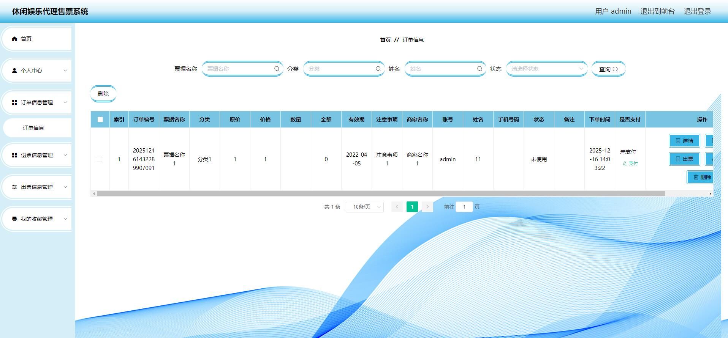Check the row 1 order checkbox

click(100, 159)
